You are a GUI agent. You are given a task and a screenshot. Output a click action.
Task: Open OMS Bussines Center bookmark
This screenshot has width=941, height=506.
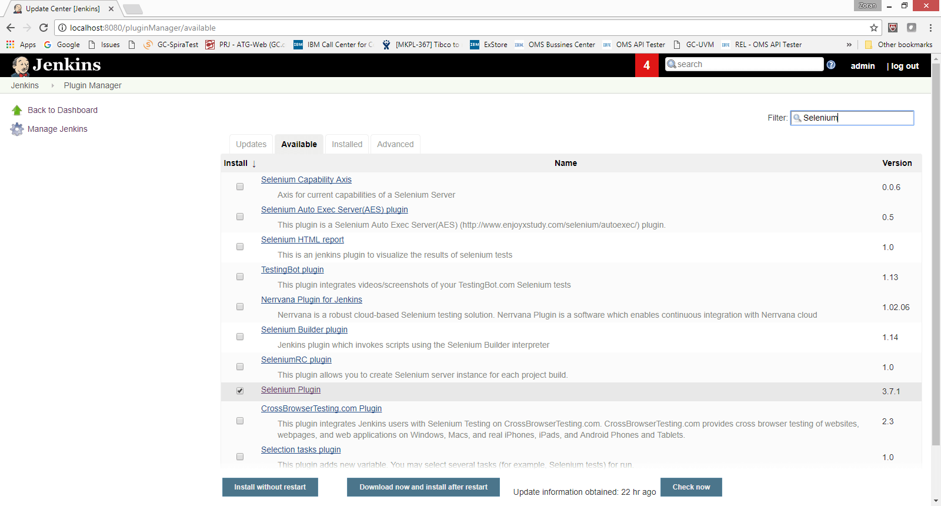pyautogui.click(x=555, y=44)
